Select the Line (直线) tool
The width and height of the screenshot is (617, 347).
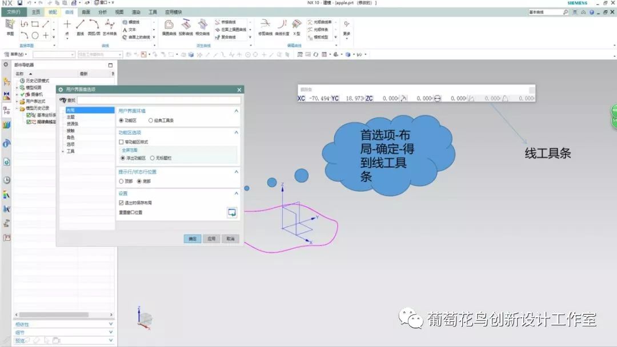(x=81, y=27)
